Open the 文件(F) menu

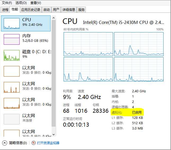tap(7, 3)
